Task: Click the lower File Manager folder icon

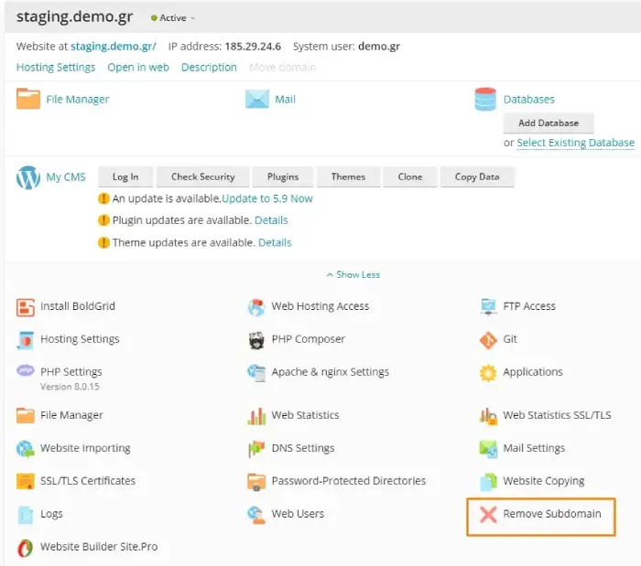Action: [x=26, y=415]
